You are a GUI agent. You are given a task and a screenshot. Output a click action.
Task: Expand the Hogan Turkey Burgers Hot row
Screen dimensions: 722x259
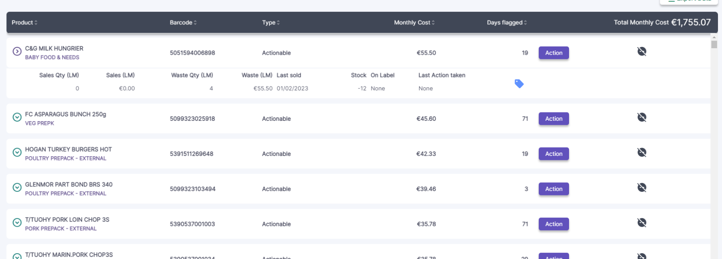point(17,152)
